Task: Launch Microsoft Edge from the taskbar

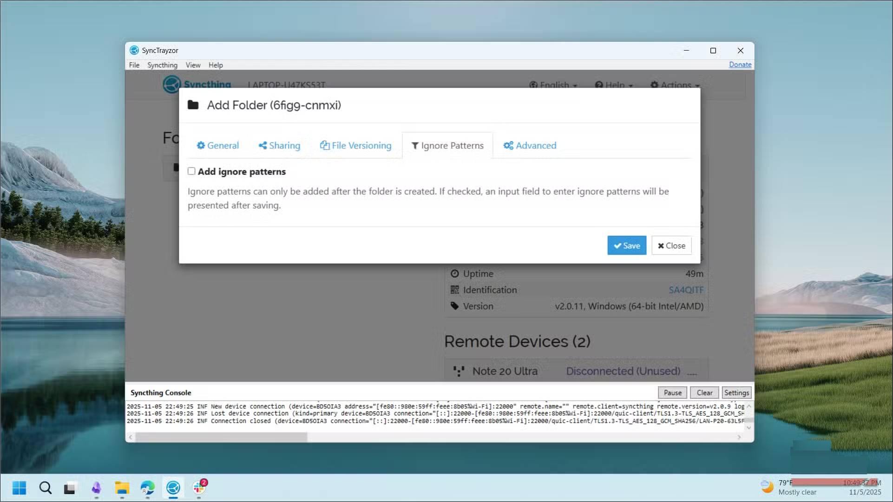Action: pos(147,488)
